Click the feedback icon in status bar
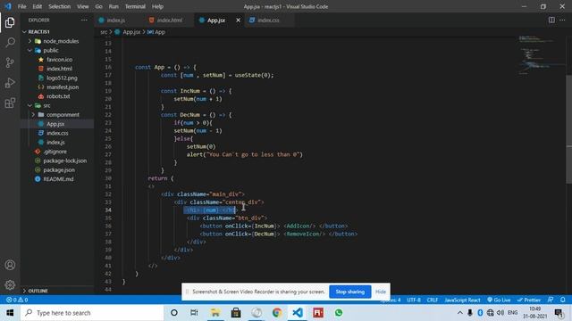 551,300
